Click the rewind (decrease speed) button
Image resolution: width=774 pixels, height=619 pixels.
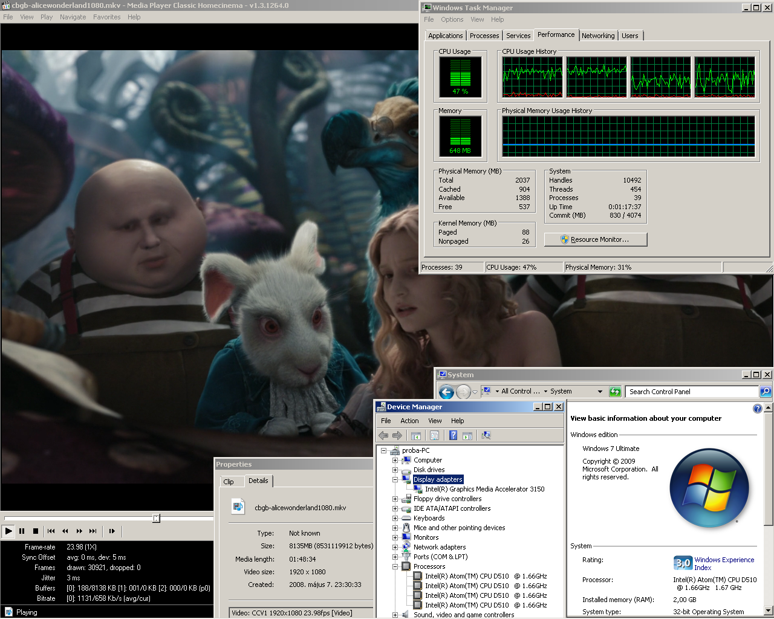(x=65, y=531)
